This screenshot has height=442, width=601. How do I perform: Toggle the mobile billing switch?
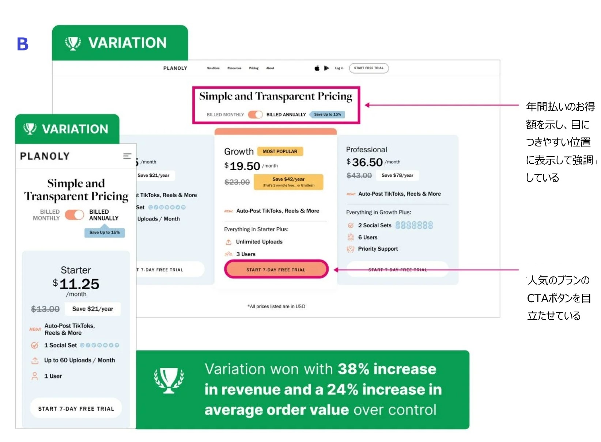point(75,215)
